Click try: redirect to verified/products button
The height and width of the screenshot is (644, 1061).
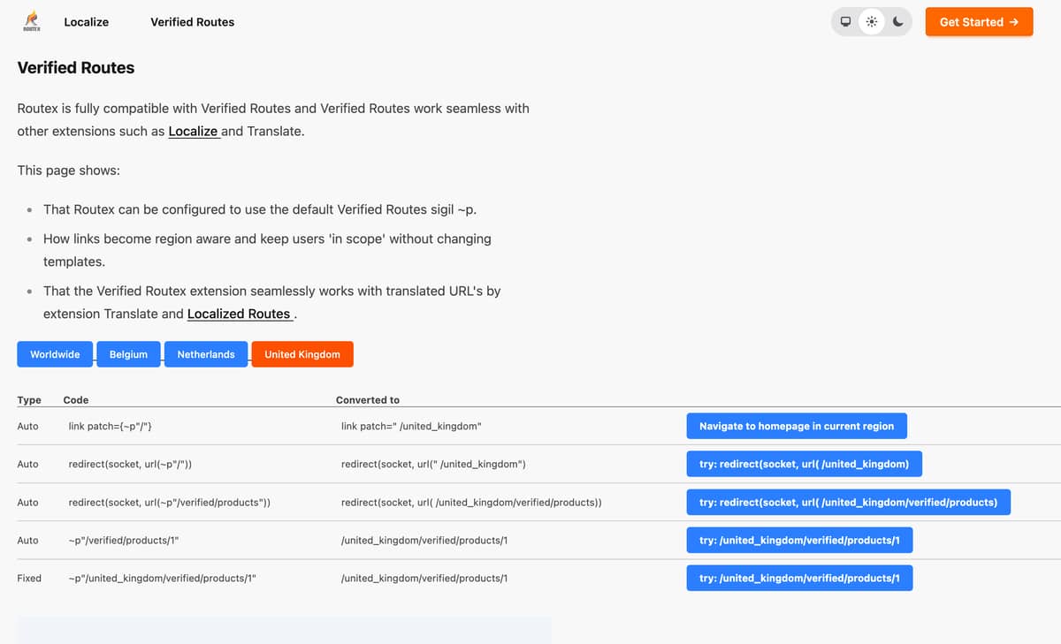coord(848,502)
